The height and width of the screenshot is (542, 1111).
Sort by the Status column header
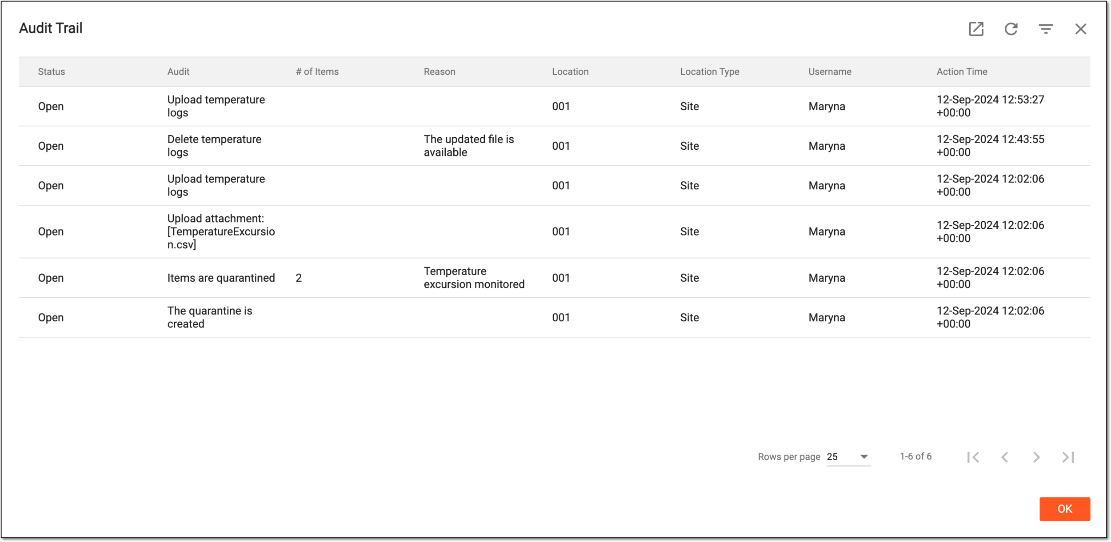(52, 72)
